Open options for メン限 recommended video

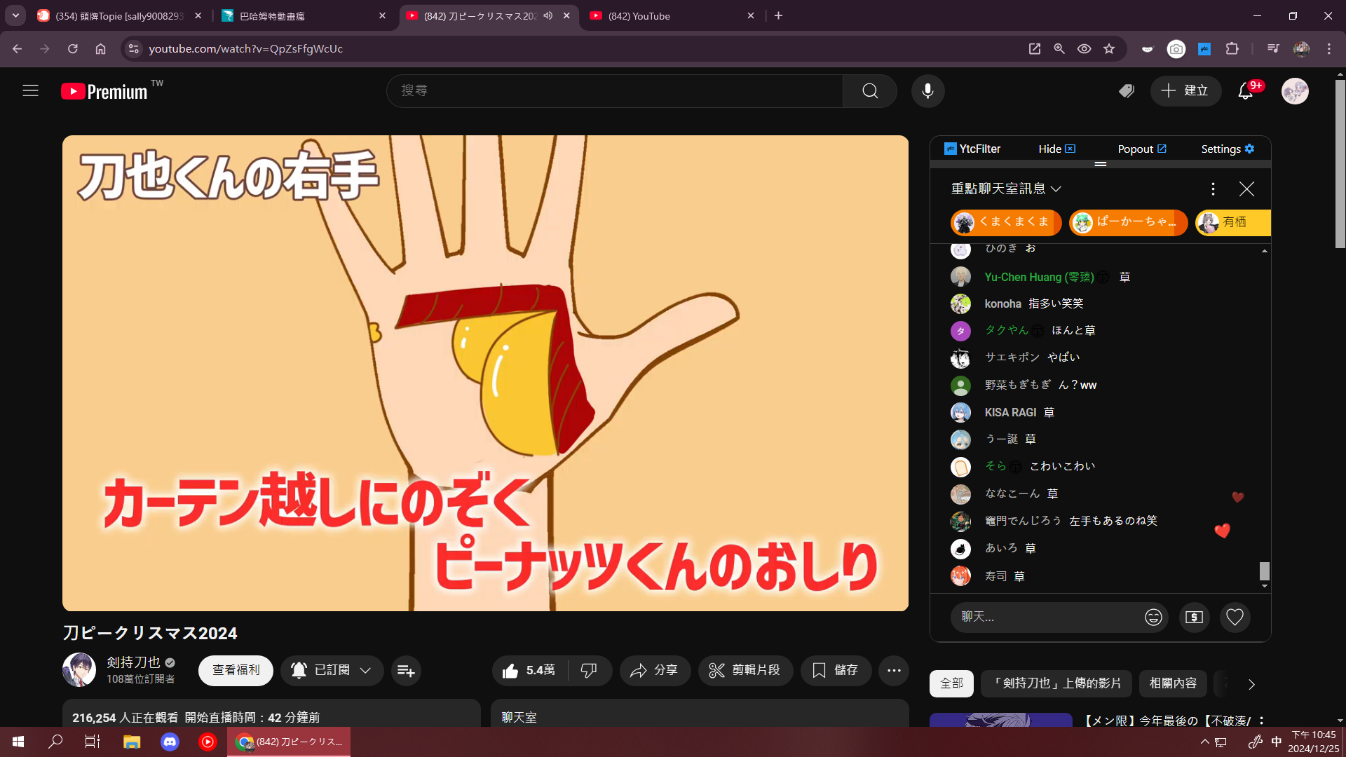click(1261, 721)
